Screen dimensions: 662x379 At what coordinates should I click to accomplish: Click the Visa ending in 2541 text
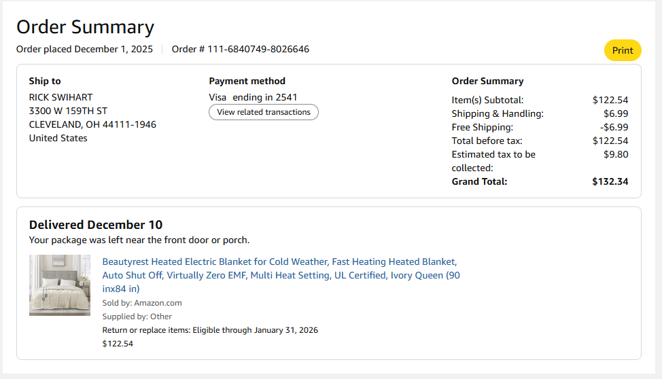[253, 98]
